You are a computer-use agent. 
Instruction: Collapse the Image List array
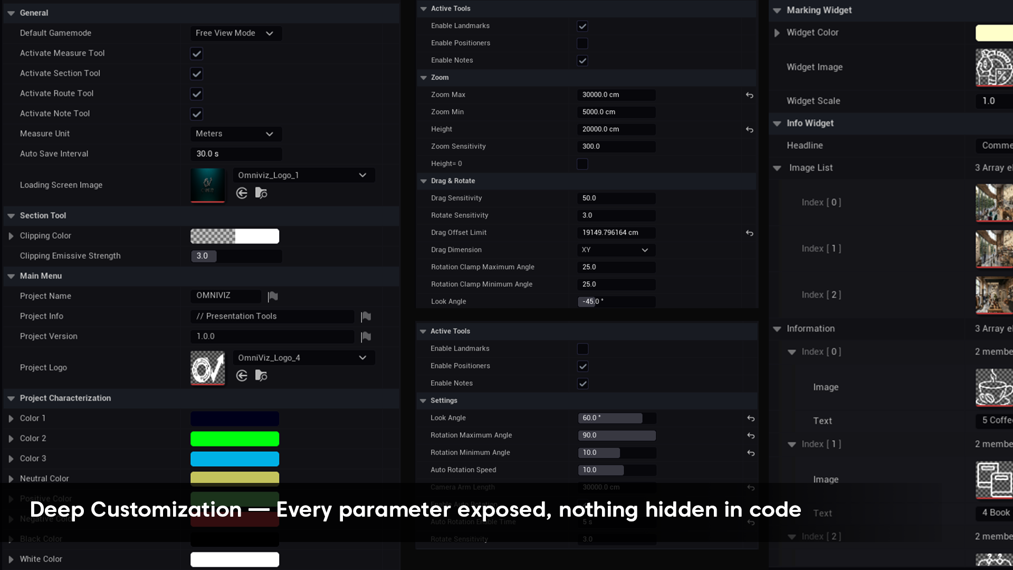777,168
